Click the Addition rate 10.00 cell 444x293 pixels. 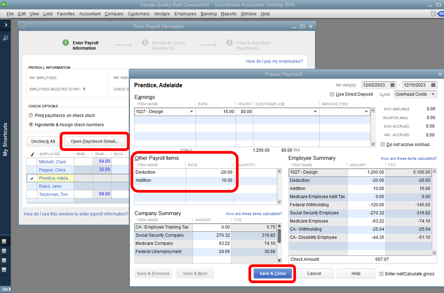210,181
